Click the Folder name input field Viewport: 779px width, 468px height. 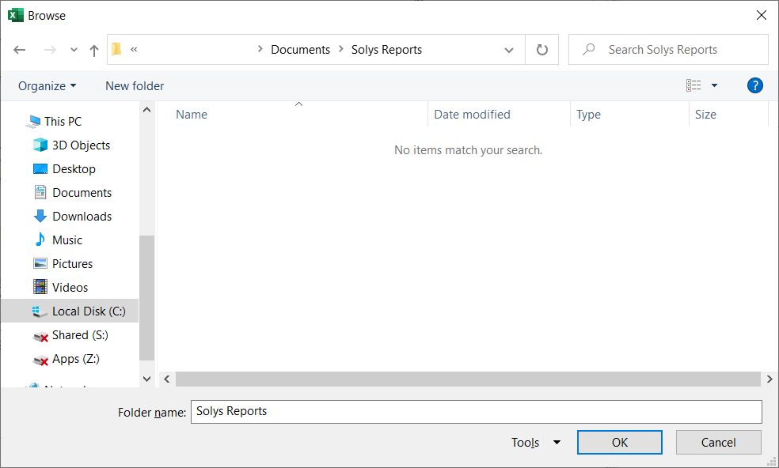(477, 411)
